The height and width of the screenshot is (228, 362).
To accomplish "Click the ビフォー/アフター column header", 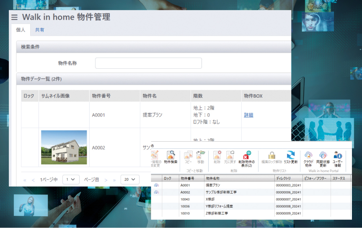I will [x=316, y=178].
